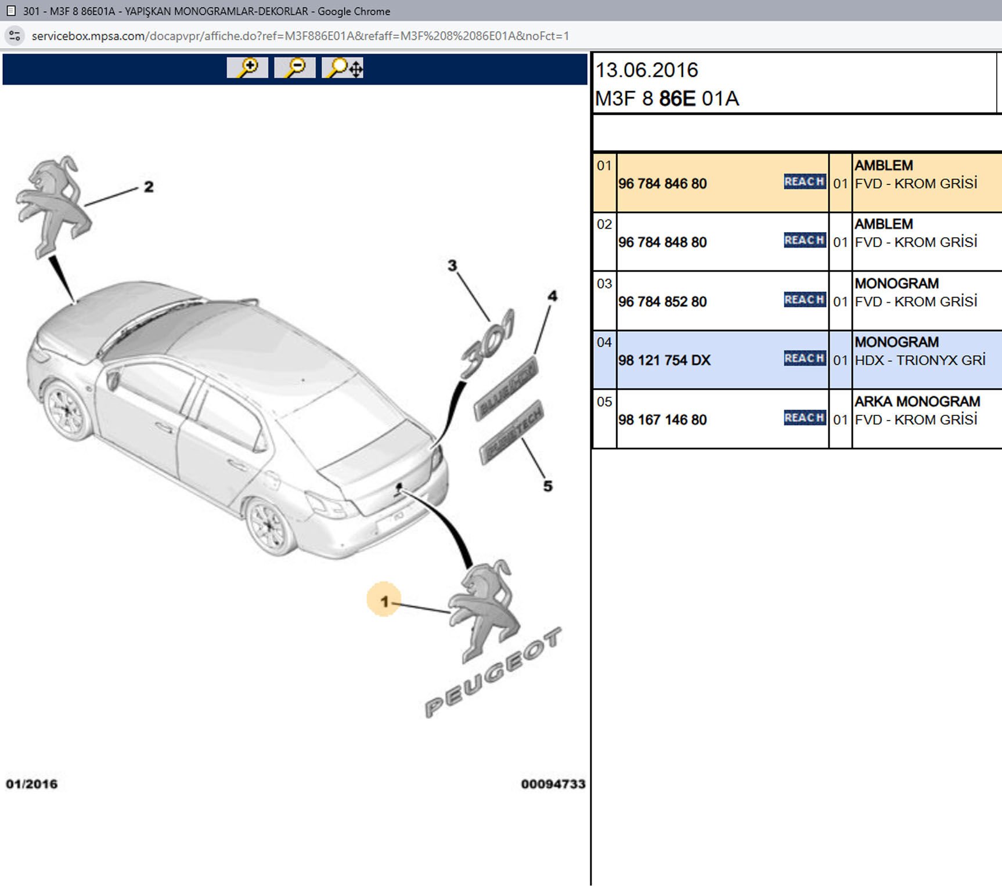The height and width of the screenshot is (891, 1002).
Task: Open the site information icon in address bar
Action: [x=15, y=36]
